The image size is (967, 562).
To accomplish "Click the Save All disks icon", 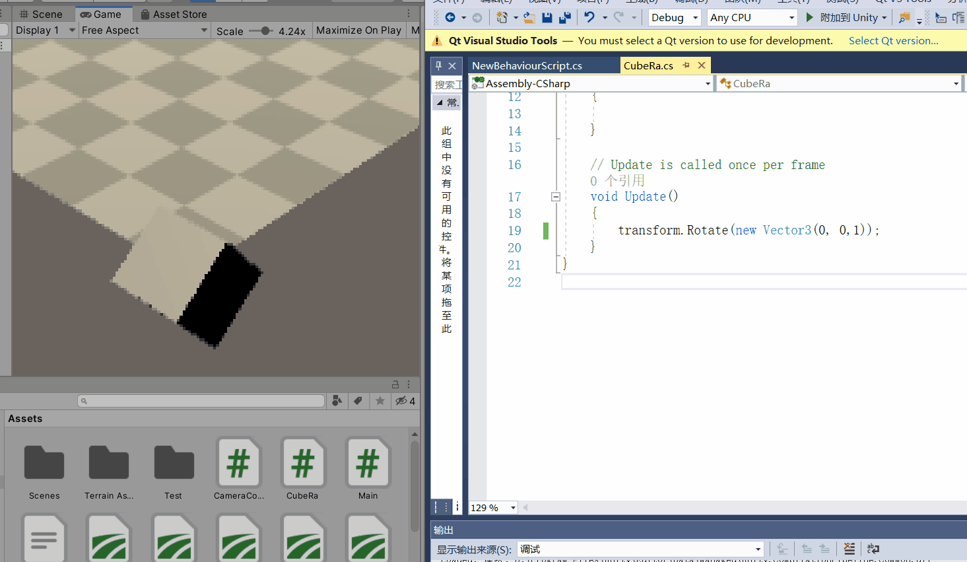I will tap(565, 18).
